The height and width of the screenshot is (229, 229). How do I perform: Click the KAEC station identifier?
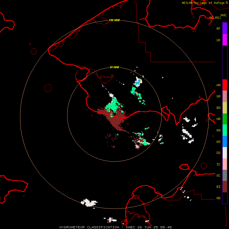[x=131, y=227]
